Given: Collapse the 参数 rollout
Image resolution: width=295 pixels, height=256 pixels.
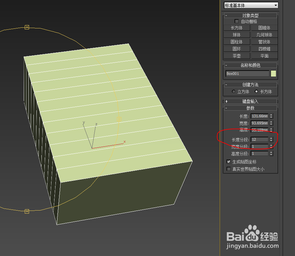Looking at the screenshot, I should coord(250,108).
